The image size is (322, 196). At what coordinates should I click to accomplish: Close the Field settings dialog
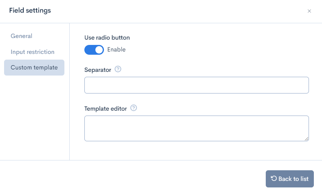click(309, 11)
